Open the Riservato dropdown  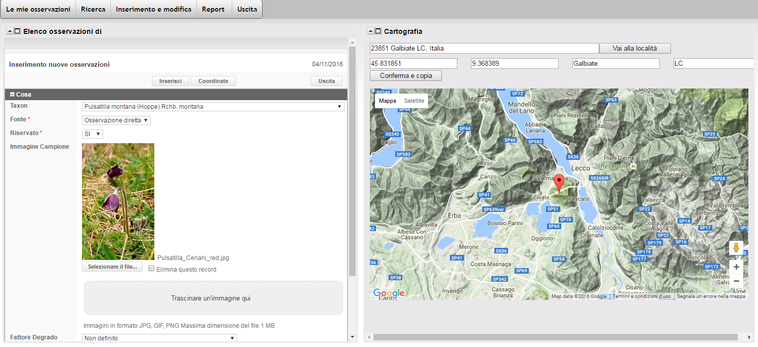tap(93, 134)
